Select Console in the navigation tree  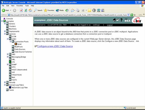pos(9,19)
